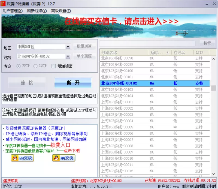
Task: Click scroll up arrow in line list
Action: click(x=214, y=59)
